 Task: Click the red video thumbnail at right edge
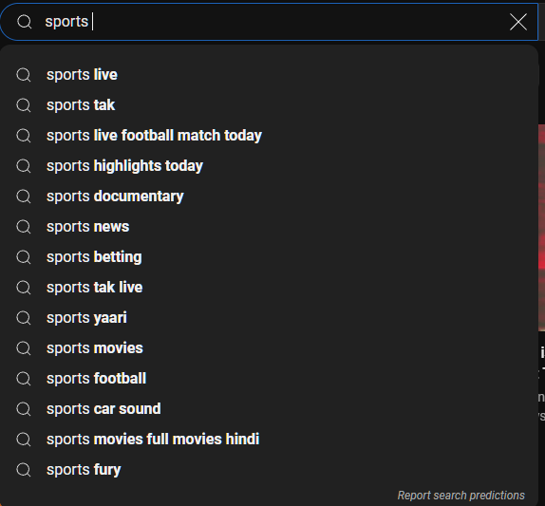(541, 228)
